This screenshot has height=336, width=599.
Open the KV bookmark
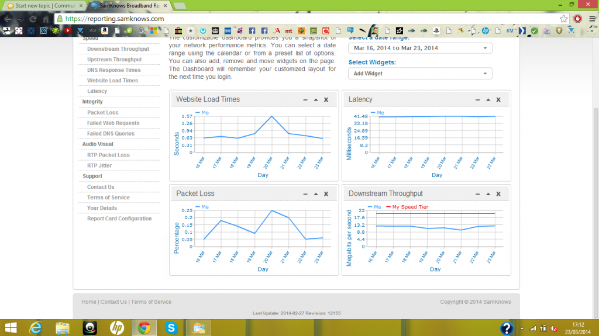510,30
